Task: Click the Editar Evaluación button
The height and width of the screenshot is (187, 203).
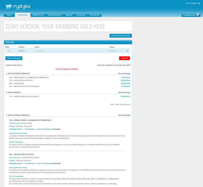Action: click(14, 58)
